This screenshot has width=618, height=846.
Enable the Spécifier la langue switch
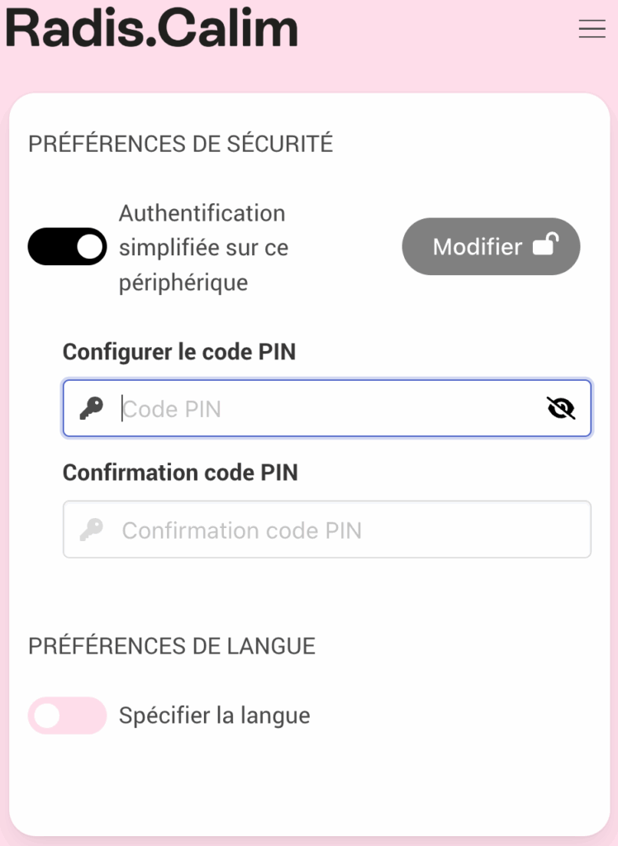[x=68, y=715]
